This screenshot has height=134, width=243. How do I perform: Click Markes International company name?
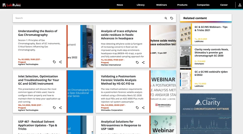tap(111, 65)
